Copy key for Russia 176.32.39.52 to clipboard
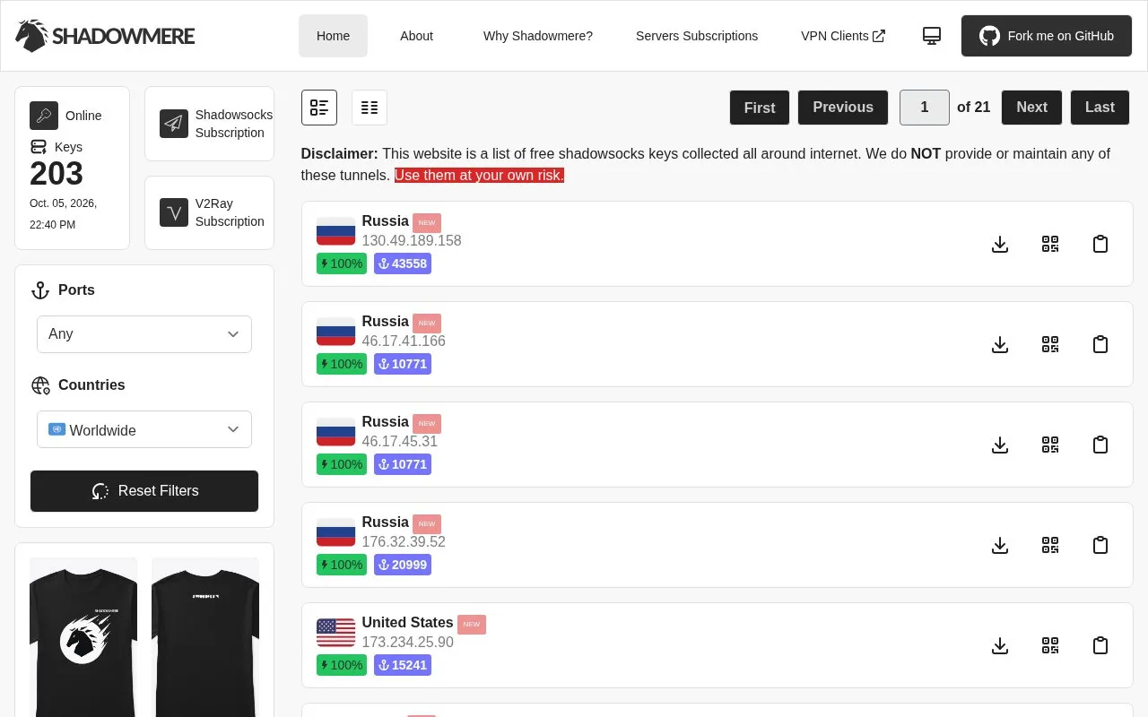 (x=1100, y=545)
